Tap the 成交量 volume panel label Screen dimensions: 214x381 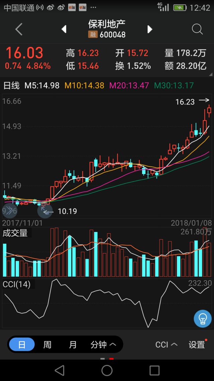pos(15,233)
